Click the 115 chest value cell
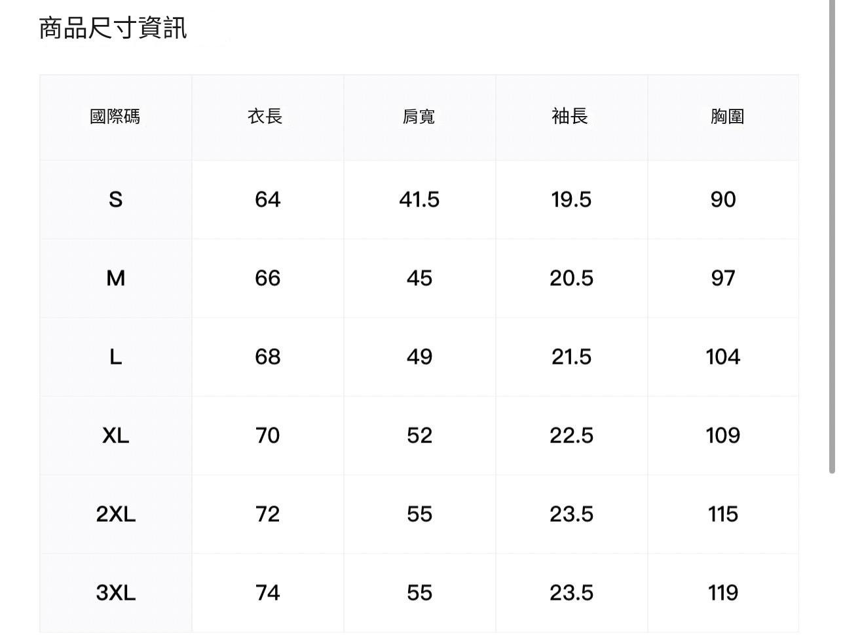841x643 pixels. [723, 514]
